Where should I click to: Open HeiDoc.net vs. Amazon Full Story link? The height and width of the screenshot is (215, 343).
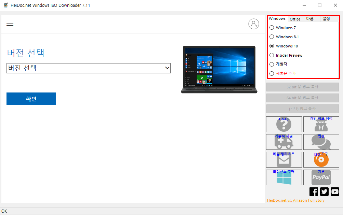pyautogui.click(x=296, y=200)
